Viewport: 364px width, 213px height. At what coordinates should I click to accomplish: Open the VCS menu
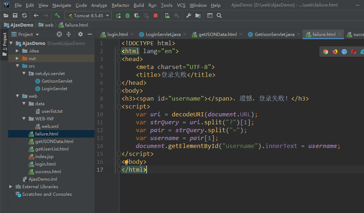pyautogui.click(x=181, y=5)
